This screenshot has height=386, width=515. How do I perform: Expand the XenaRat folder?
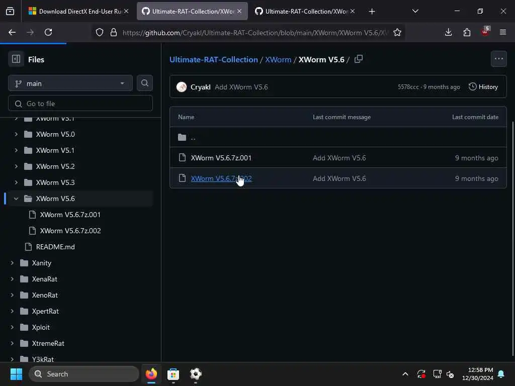point(12,278)
